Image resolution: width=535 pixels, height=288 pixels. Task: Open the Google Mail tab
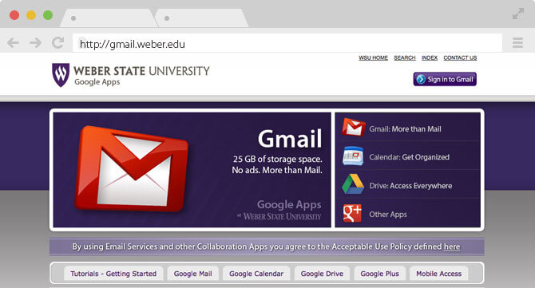point(192,274)
